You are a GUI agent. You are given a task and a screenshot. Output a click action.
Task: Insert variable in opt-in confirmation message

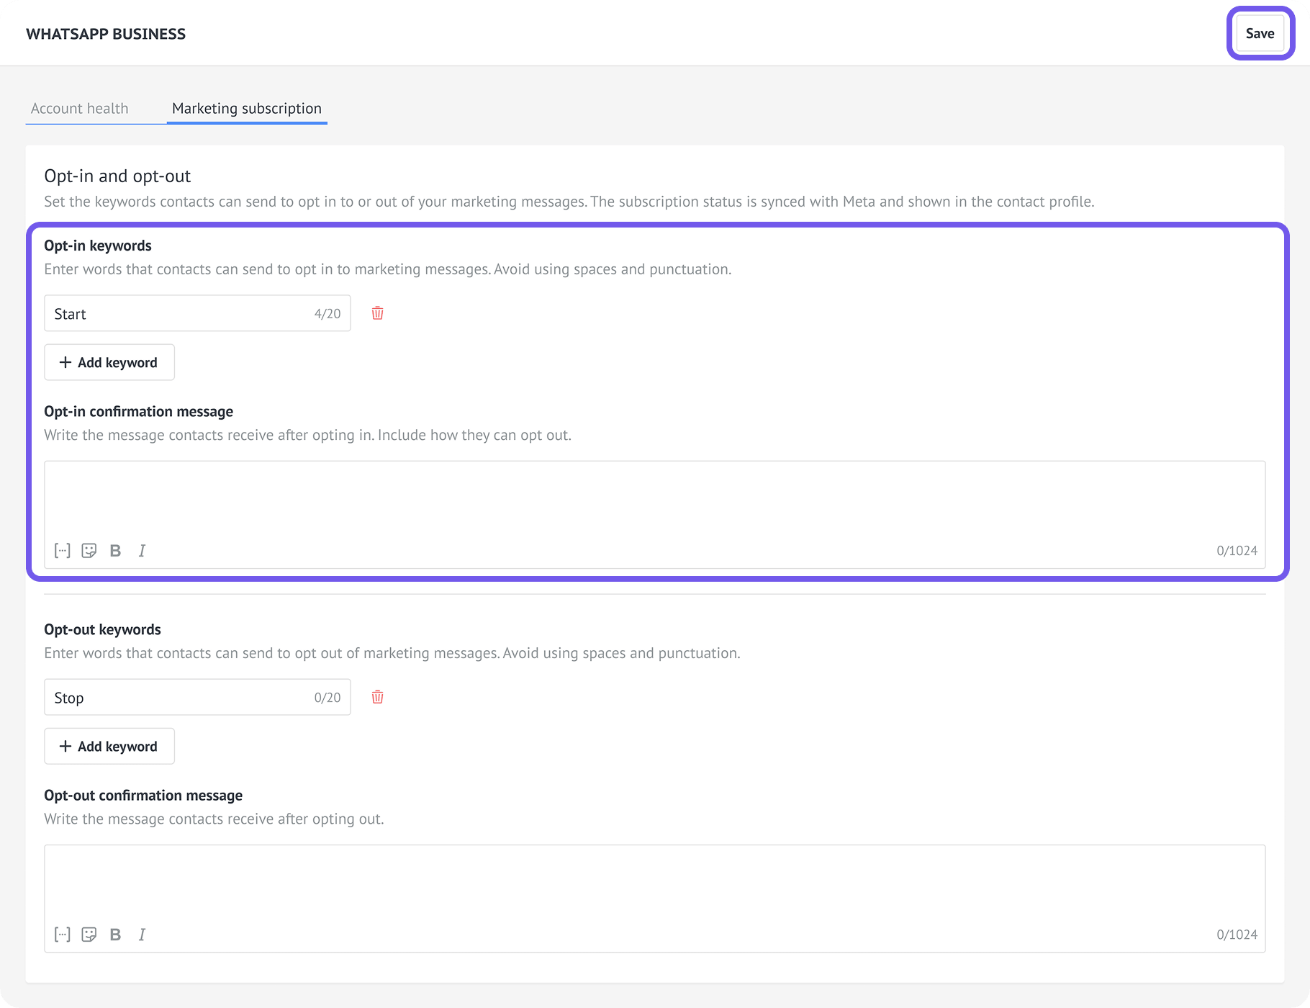(63, 551)
